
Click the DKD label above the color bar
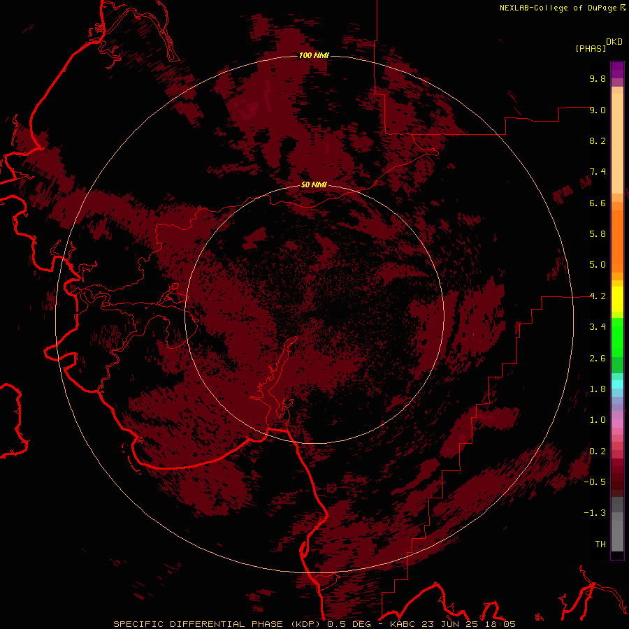coord(614,42)
